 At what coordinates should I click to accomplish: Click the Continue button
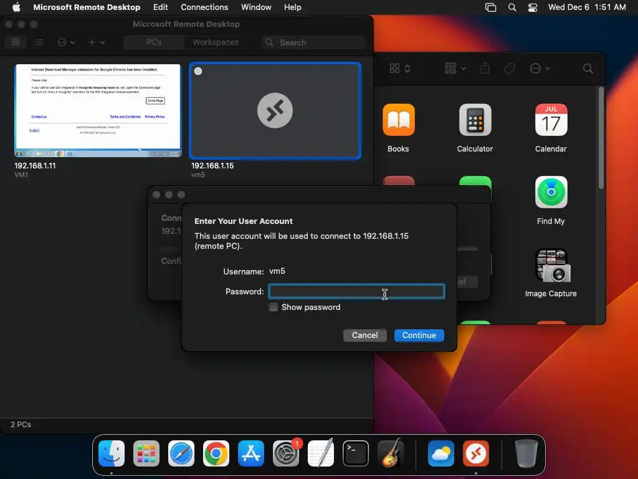tap(419, 335)
